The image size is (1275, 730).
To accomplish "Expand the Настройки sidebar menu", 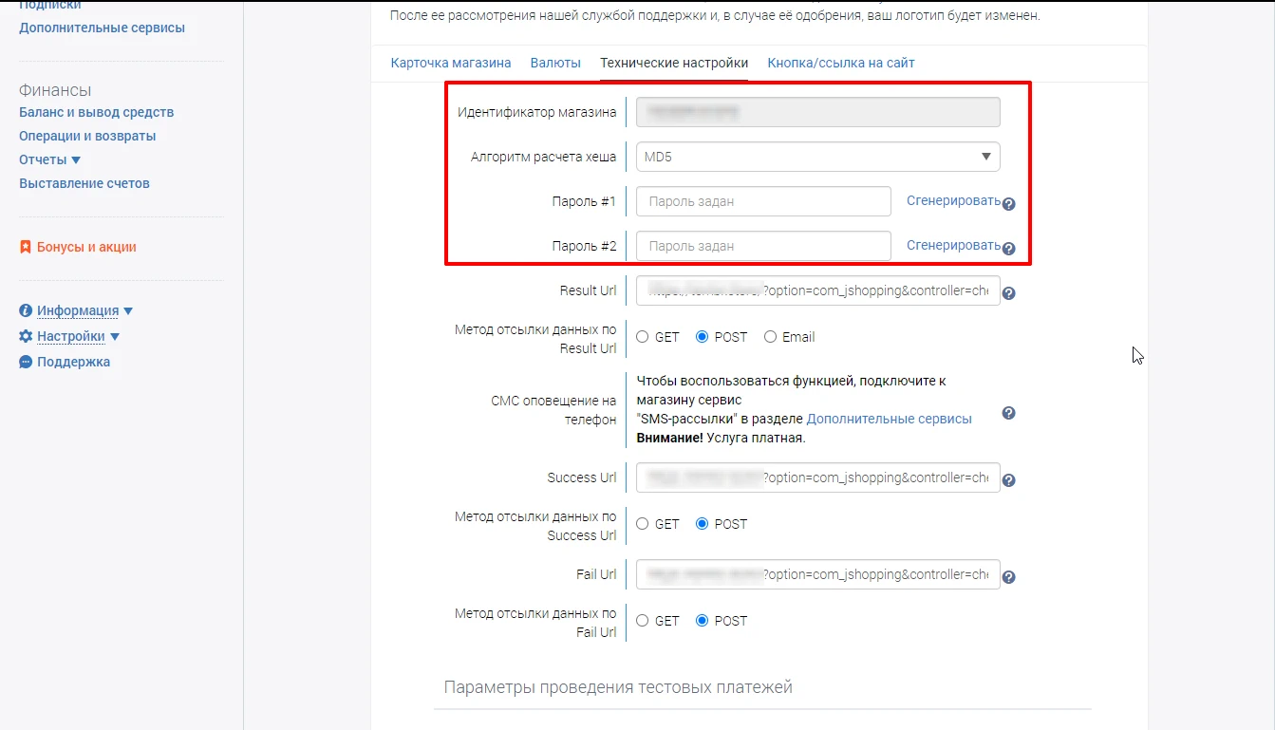I will click(x=78, y=336).
